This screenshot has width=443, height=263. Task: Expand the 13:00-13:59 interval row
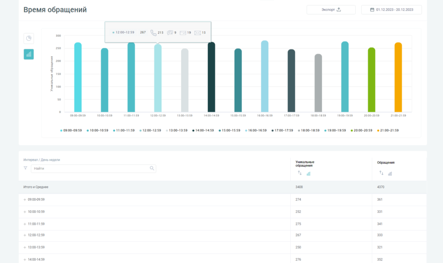(25, 247)
